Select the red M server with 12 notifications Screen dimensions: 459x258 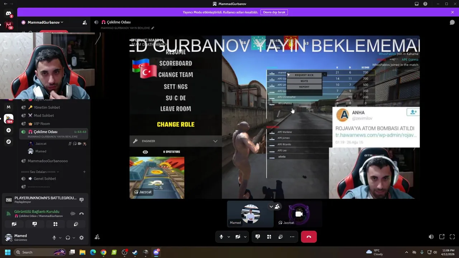(9, 25)
